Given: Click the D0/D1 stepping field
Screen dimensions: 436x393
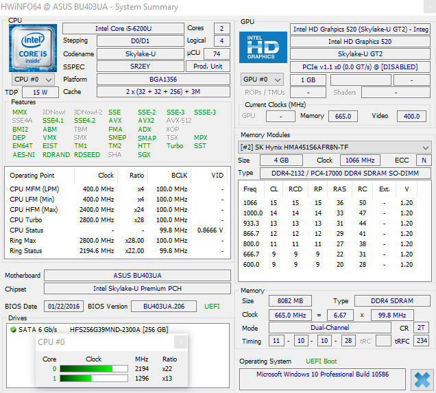Looking at the screenshot, I should (140, 41).
